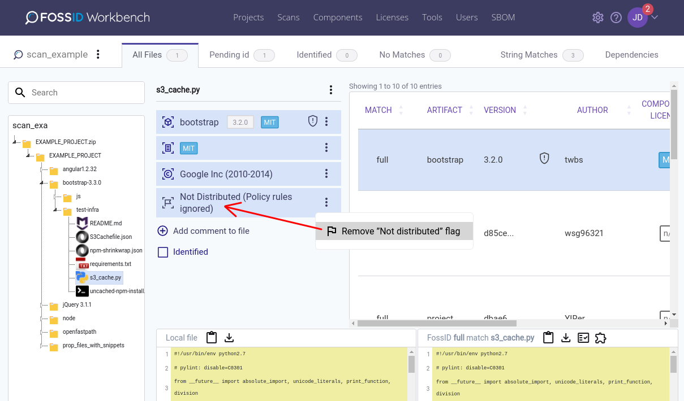Open s3_cache.py three-dot menu

(x=331, y=90)
